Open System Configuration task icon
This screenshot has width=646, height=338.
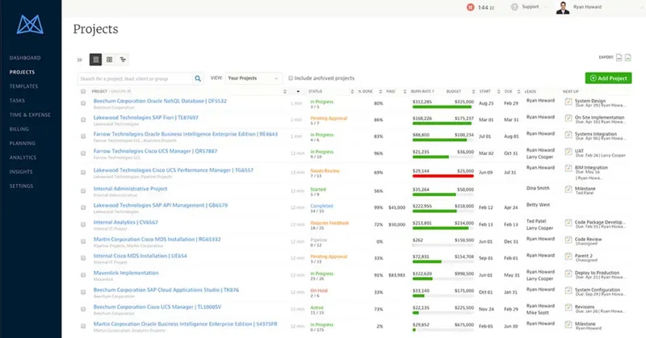[x=568, y=290]
